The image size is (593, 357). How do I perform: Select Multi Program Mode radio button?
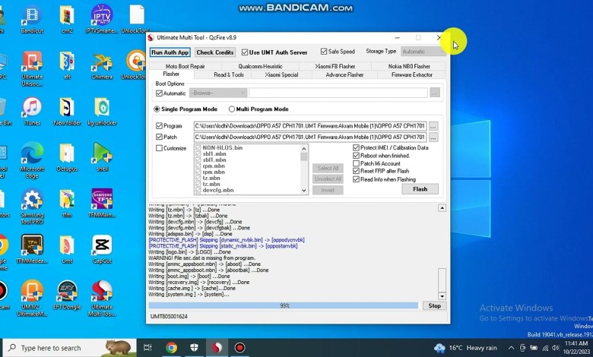pyautogui.click(x=231, y=109)
